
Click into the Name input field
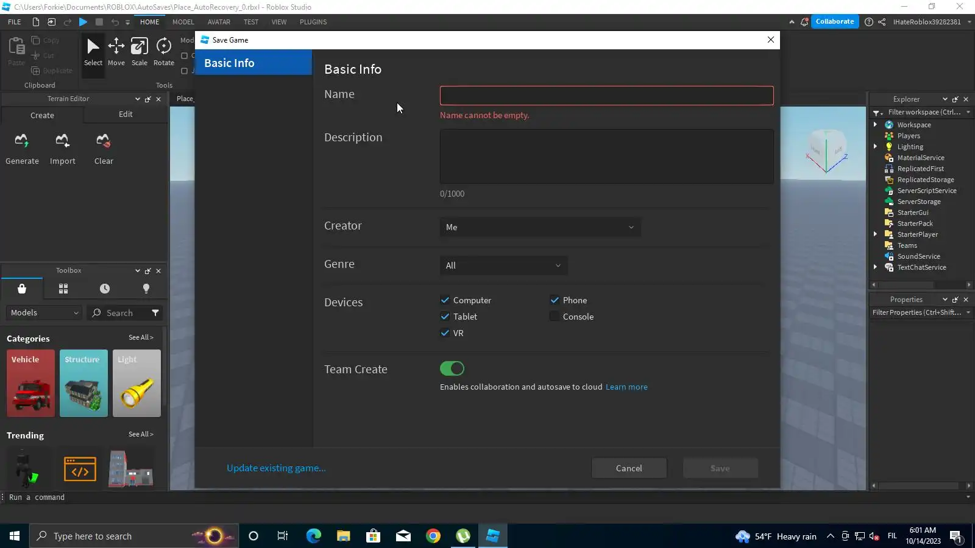click(607, 96)
